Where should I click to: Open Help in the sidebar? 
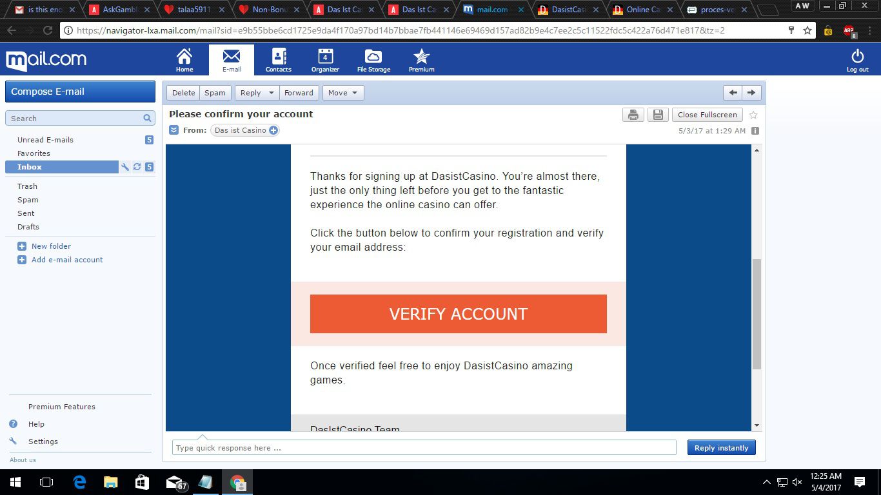click(36, 424)
